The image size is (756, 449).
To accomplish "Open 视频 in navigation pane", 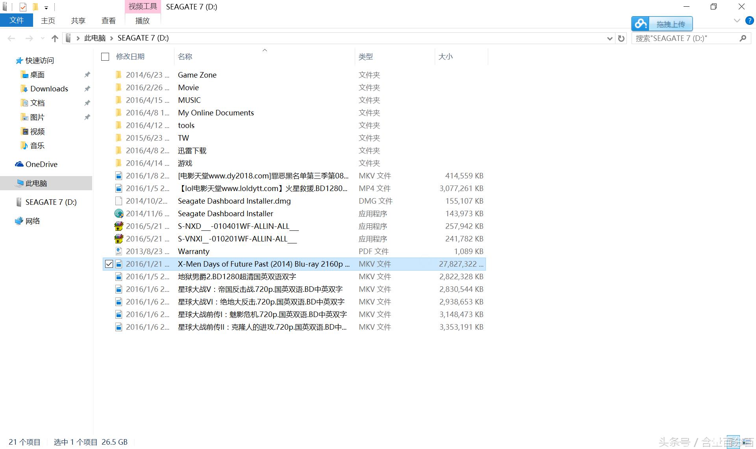I will (37, 131).
